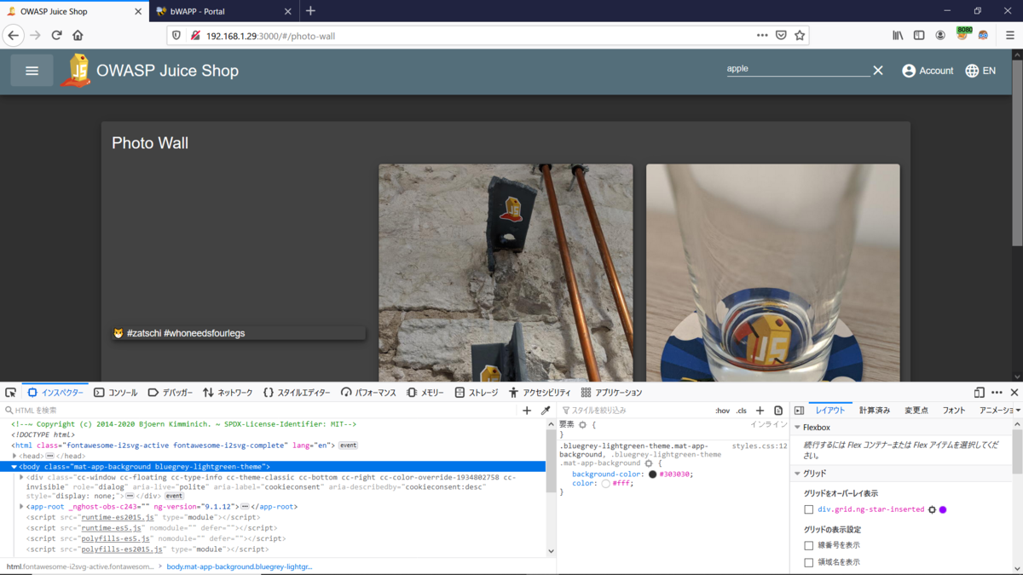1023x575 pixels.
Task: Open the スタイルエディター tab
Action: click(297, 393)
